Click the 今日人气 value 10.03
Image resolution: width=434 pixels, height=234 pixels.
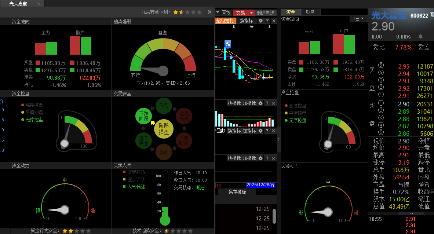coord(201,180)
